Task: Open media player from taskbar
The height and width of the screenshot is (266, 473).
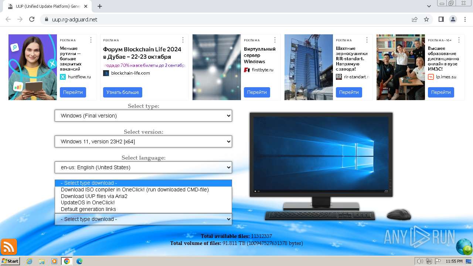Action: (x=54, y=261)
